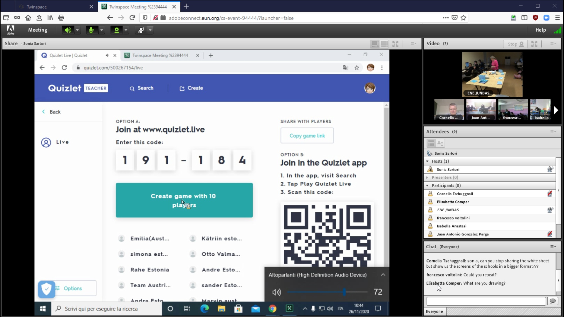Open speaker options dropdown arrow

(78, 30)
